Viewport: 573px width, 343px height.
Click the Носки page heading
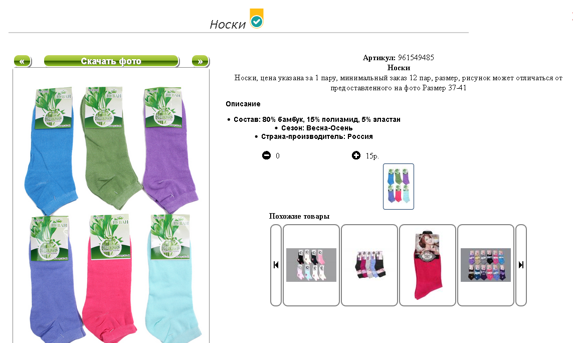[x=228, y=24]
